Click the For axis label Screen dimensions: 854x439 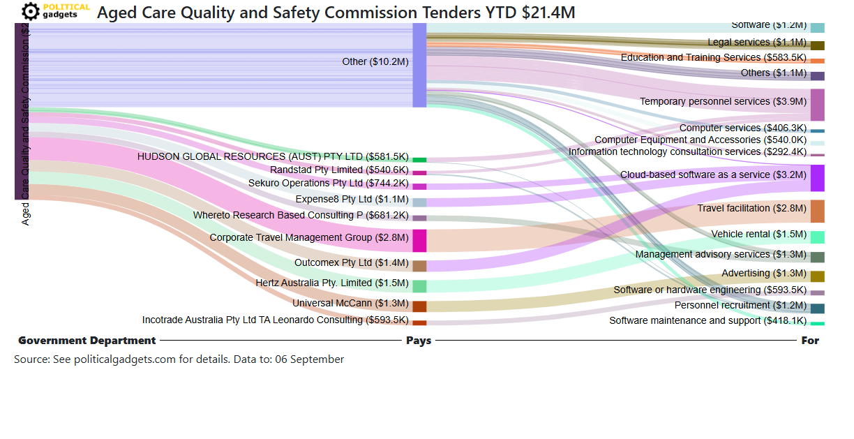tap(810, 341)
